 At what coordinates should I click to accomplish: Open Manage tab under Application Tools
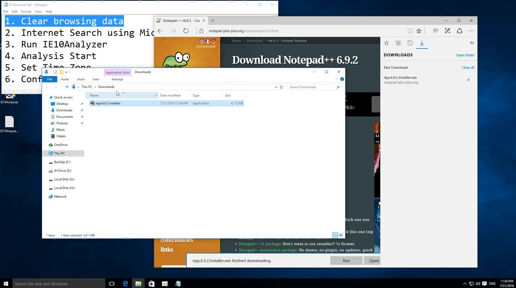pyautogui.click(x=117, y=79)
